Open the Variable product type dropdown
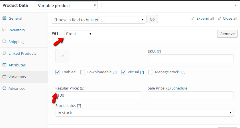The width and height of the screenshot is (240, 128). point(67,6)
